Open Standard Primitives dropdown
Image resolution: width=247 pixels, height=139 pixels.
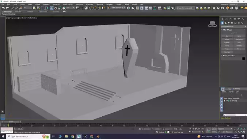tap(233, 27)
